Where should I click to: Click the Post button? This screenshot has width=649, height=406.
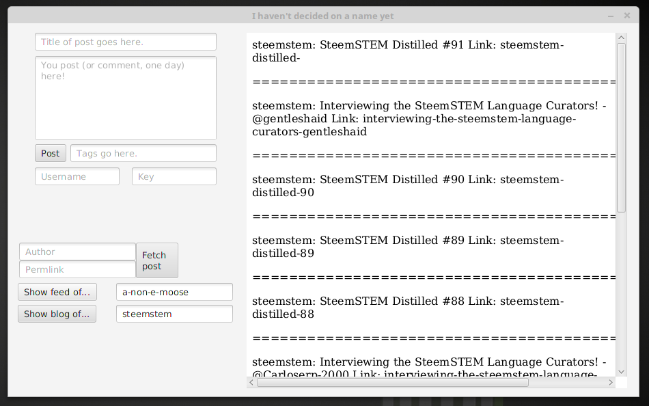(51, 153)
